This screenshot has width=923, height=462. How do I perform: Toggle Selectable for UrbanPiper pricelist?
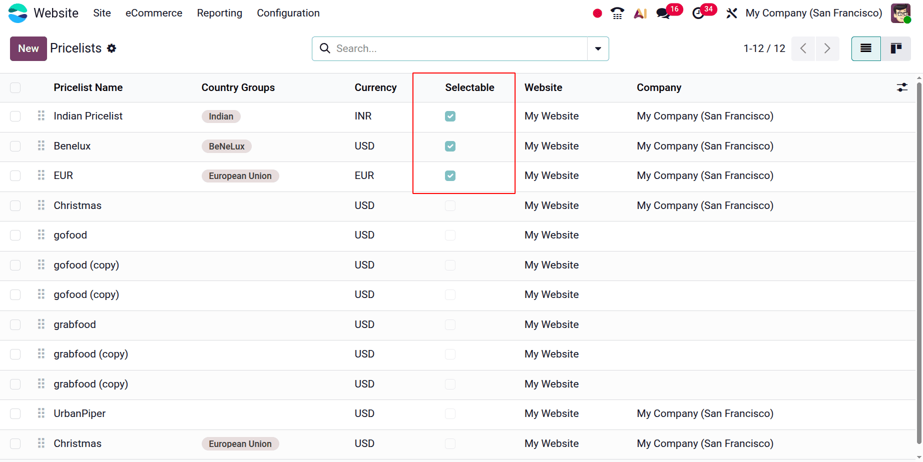[x=450, y=413]
